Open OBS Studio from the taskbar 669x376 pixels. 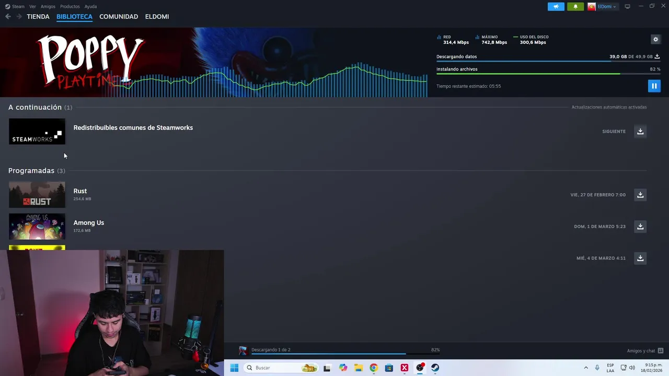click(420, 368)
